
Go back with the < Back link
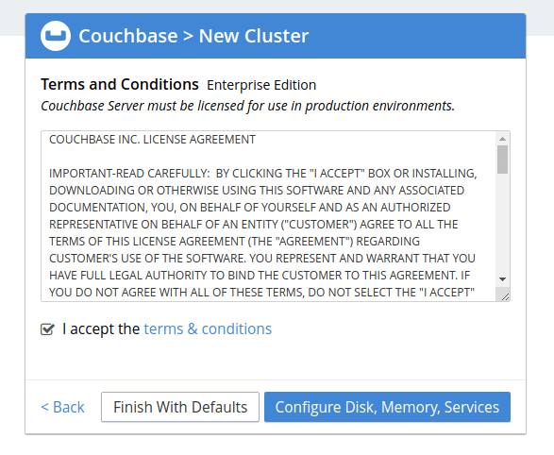pos(63,407)
